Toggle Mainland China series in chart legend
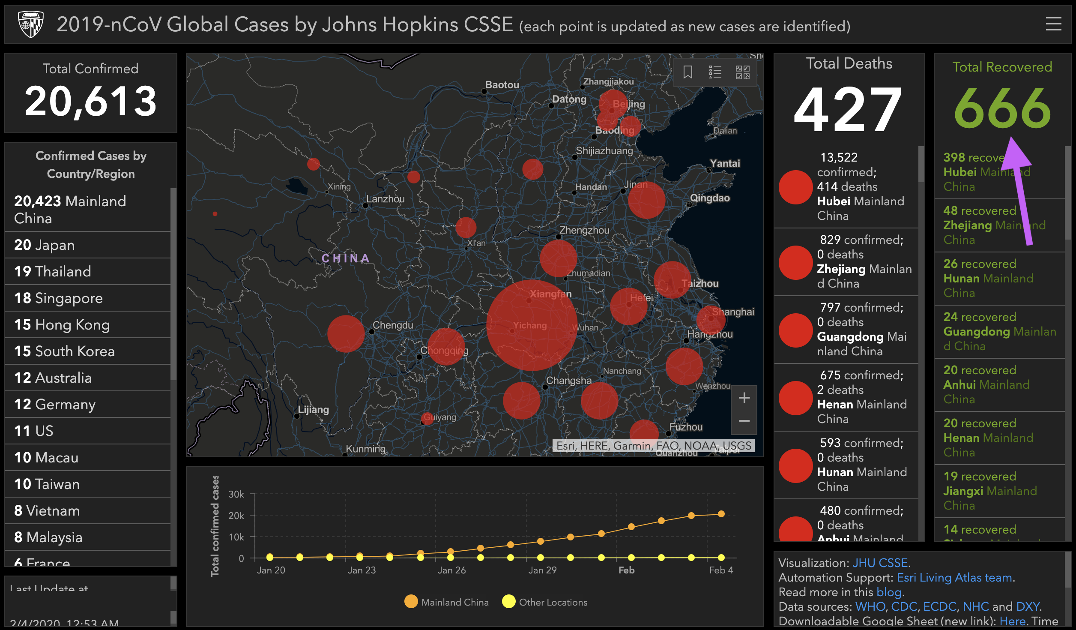Viewport: 1076px width, 630px height. click(446, 602)
